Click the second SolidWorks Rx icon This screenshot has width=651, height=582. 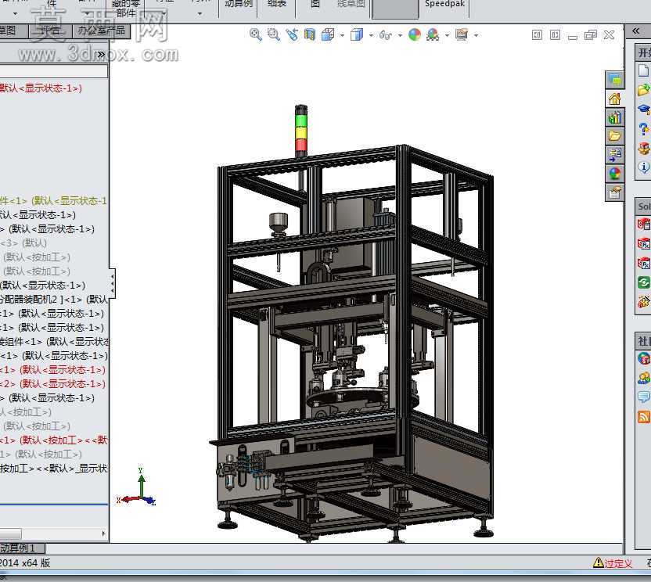tap(643, 263)
